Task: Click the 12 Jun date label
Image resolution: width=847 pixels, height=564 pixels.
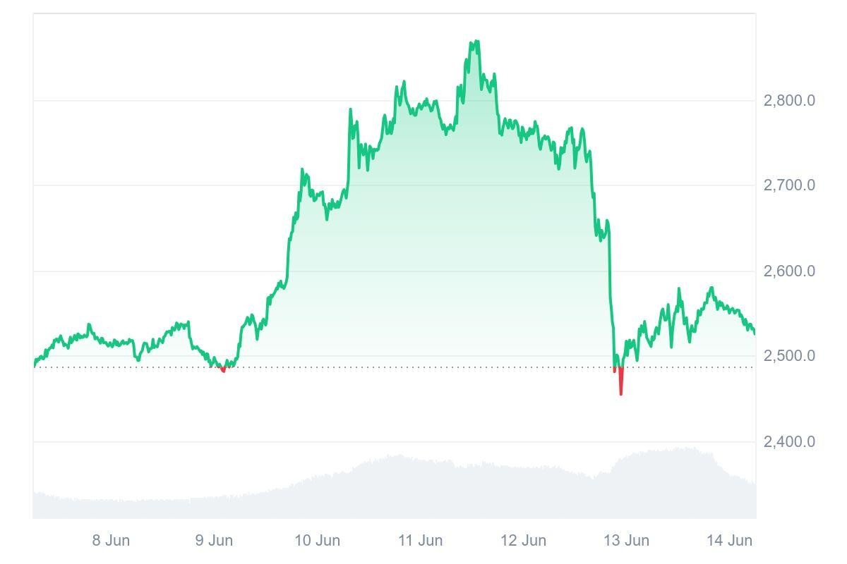Action: click(524, 541)
